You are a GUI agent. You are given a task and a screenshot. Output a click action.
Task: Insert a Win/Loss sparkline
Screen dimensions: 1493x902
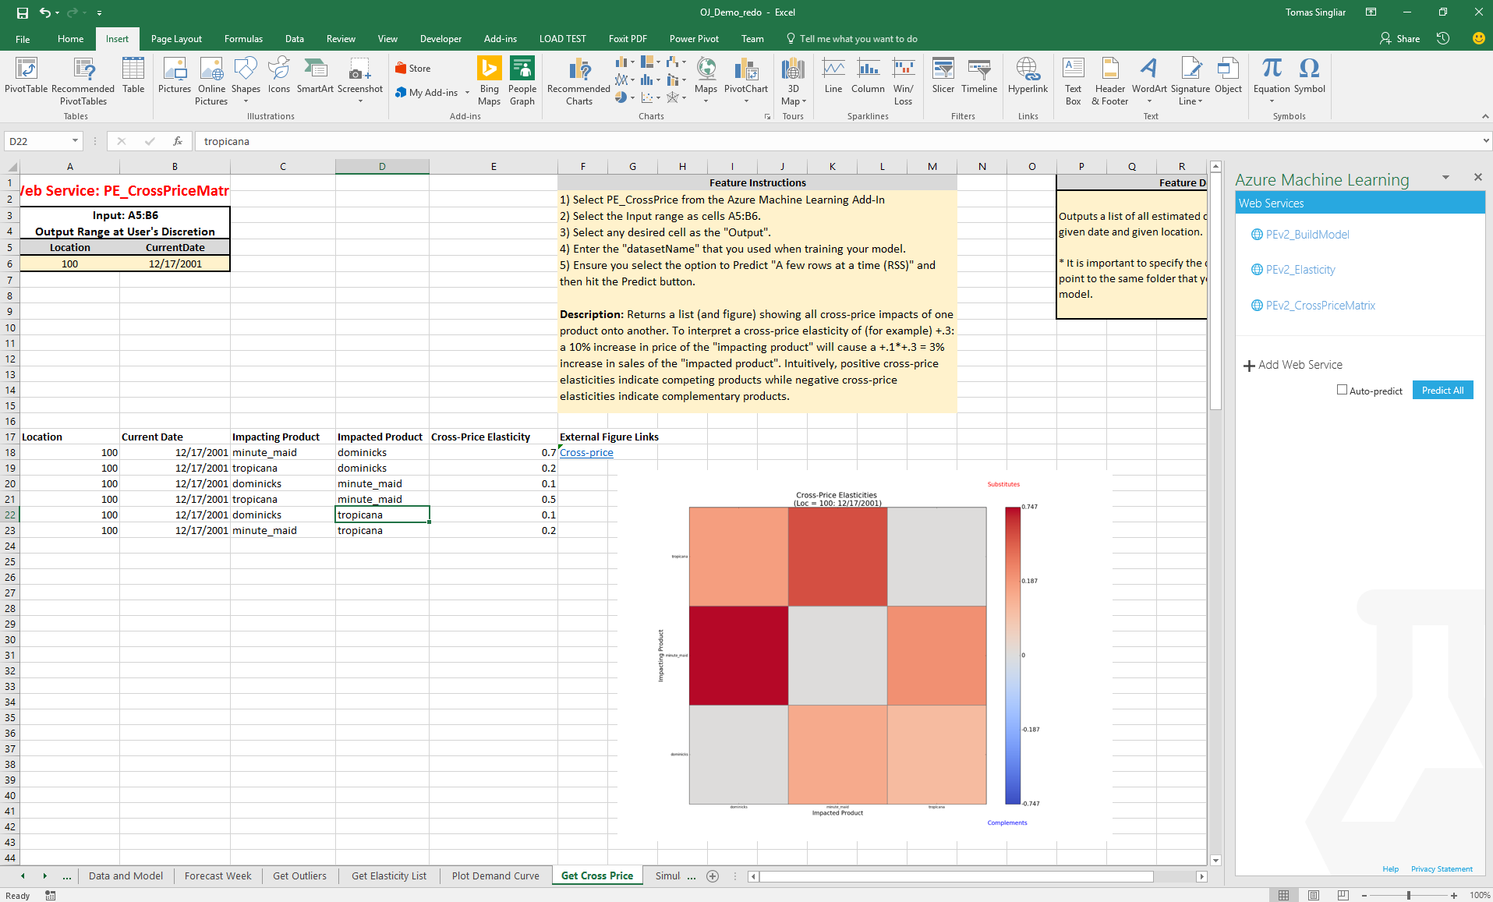coord(903,81)
